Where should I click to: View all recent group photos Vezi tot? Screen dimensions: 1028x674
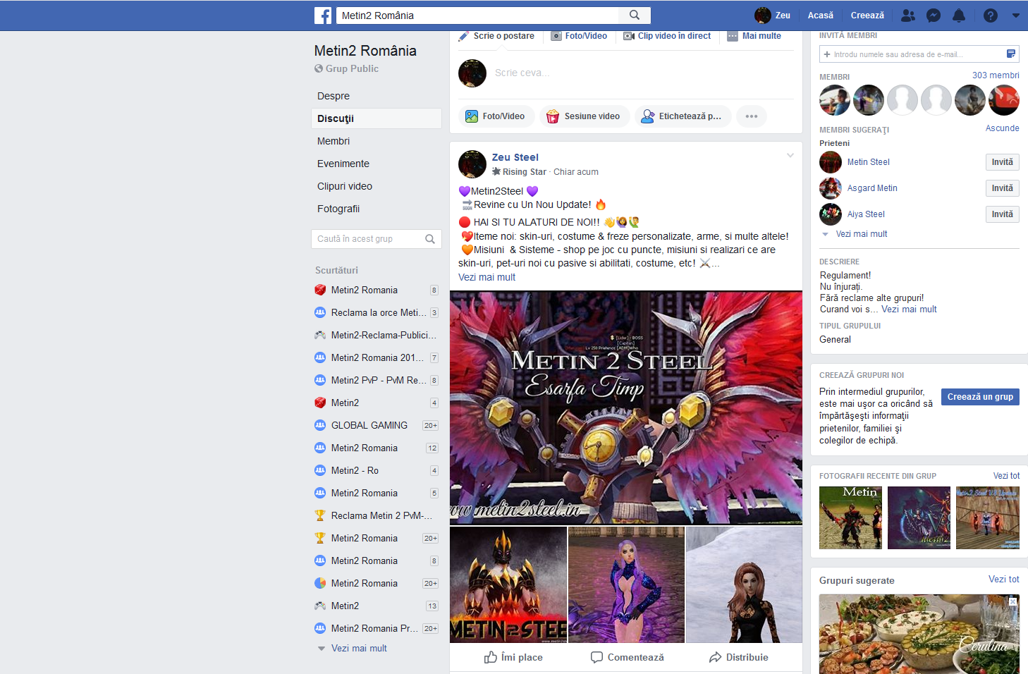point(1006,476)
